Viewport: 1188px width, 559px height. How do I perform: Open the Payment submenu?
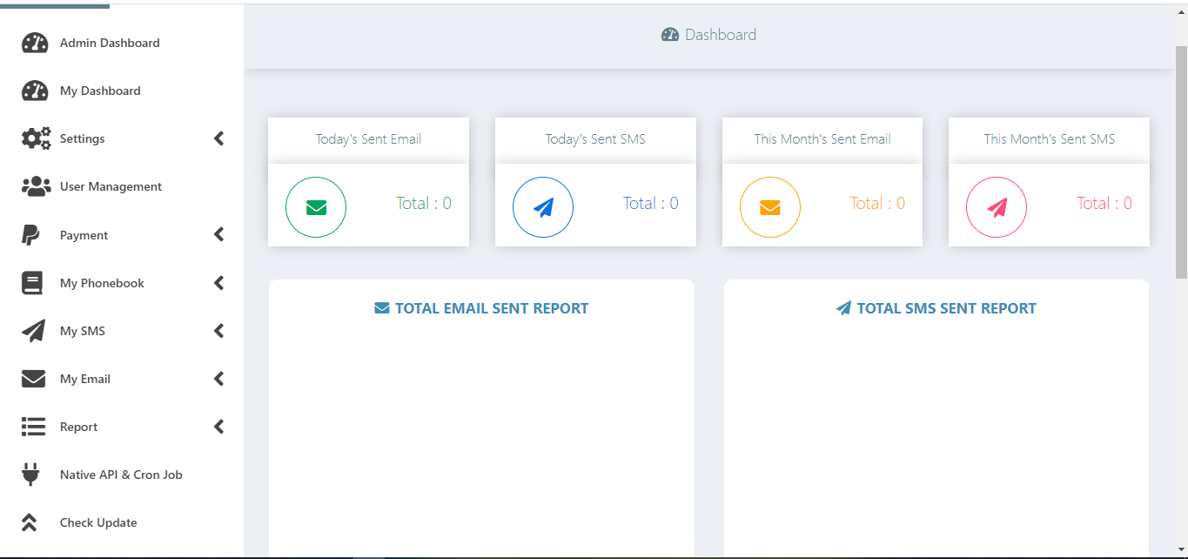pos(218,234)
